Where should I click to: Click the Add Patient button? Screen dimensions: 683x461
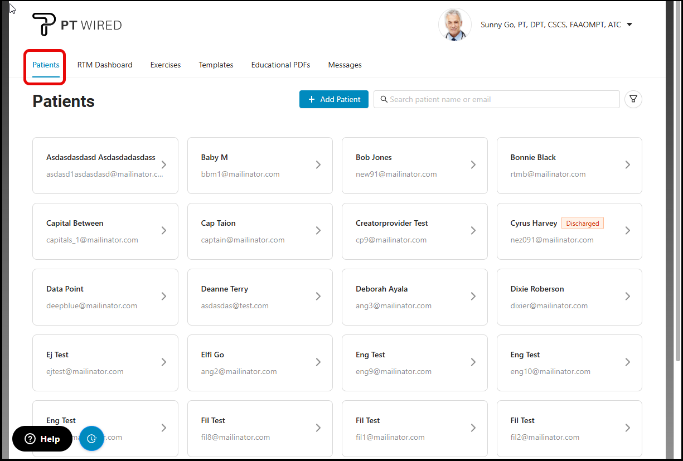(x=333, y=99)
